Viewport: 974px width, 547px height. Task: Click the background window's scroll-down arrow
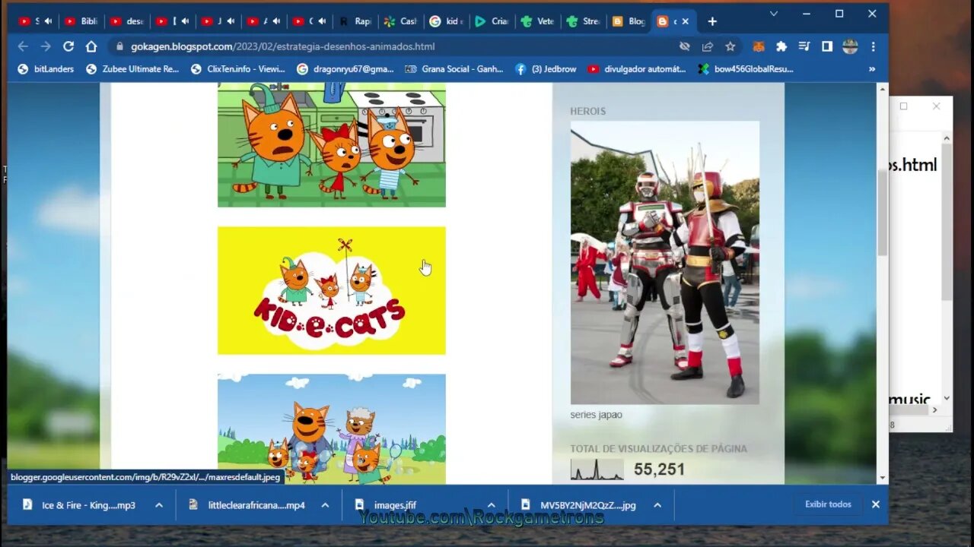947,398
